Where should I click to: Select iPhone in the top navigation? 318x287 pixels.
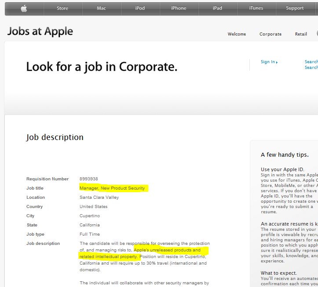pos(179,8)
